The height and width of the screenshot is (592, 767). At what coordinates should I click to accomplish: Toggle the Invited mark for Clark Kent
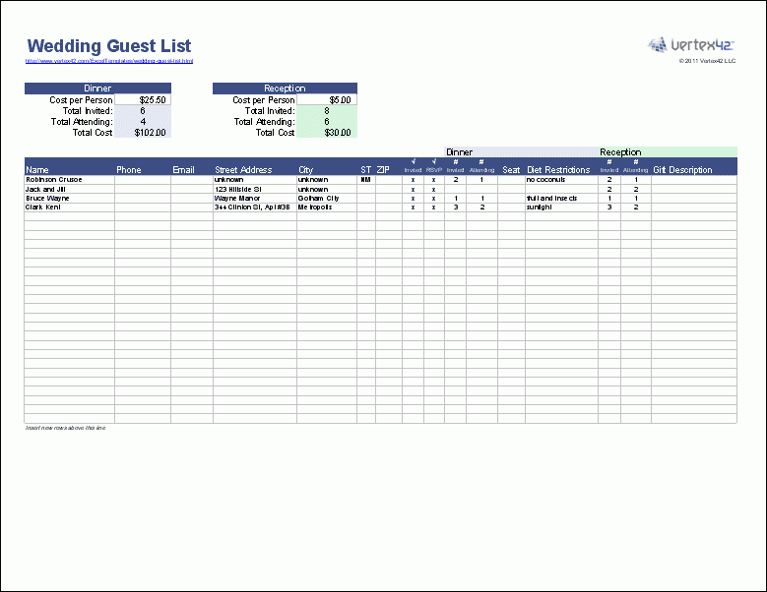tap(413, 207)
